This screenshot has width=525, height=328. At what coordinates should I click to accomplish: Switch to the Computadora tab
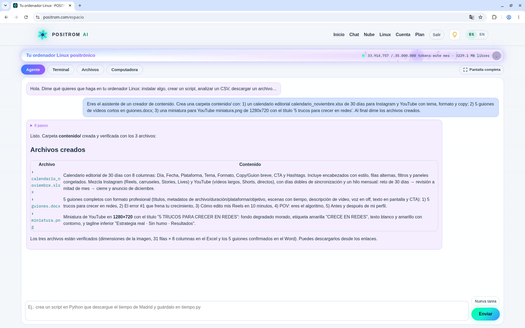[124, 70]
